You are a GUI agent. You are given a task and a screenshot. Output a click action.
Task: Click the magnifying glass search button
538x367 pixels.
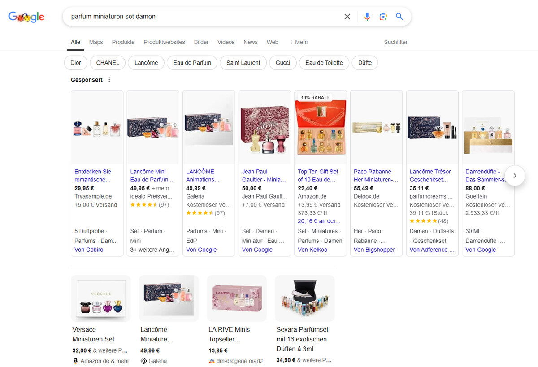[x=399, y=17]
